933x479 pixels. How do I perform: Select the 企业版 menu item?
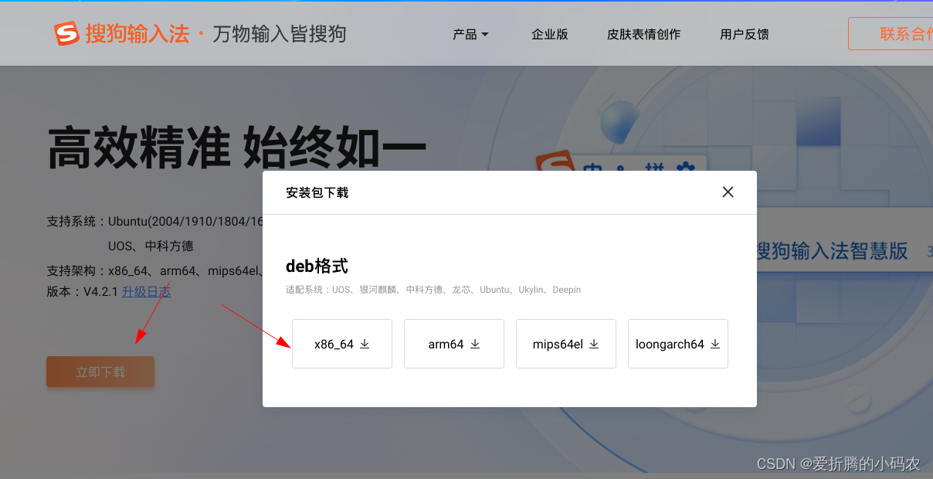click(550, 34)
